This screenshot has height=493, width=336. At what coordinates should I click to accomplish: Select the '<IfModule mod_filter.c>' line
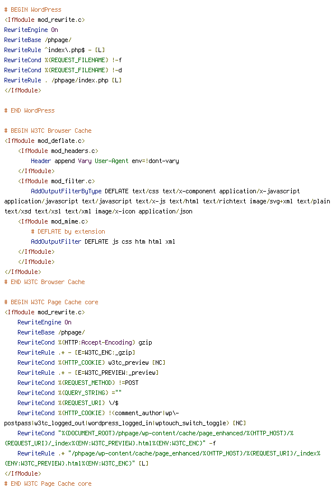click(x=57, y=181)
